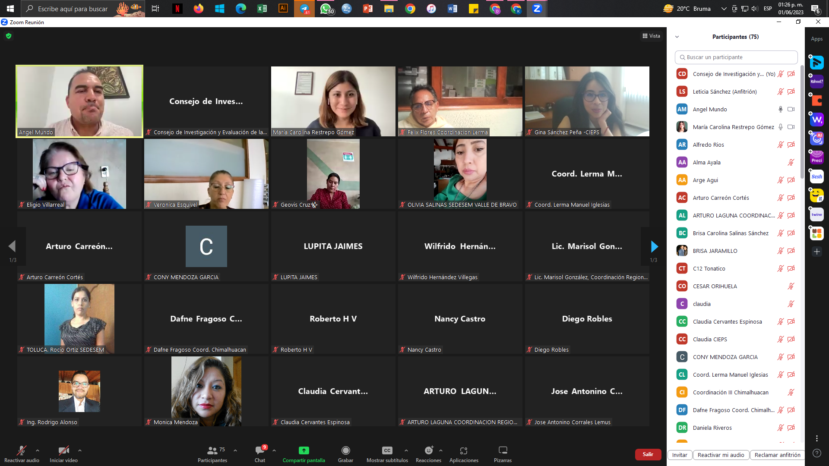Toggle Reactivar audio microphone
The height and width of the screenshot is (466, 829).
pos(22,450)
